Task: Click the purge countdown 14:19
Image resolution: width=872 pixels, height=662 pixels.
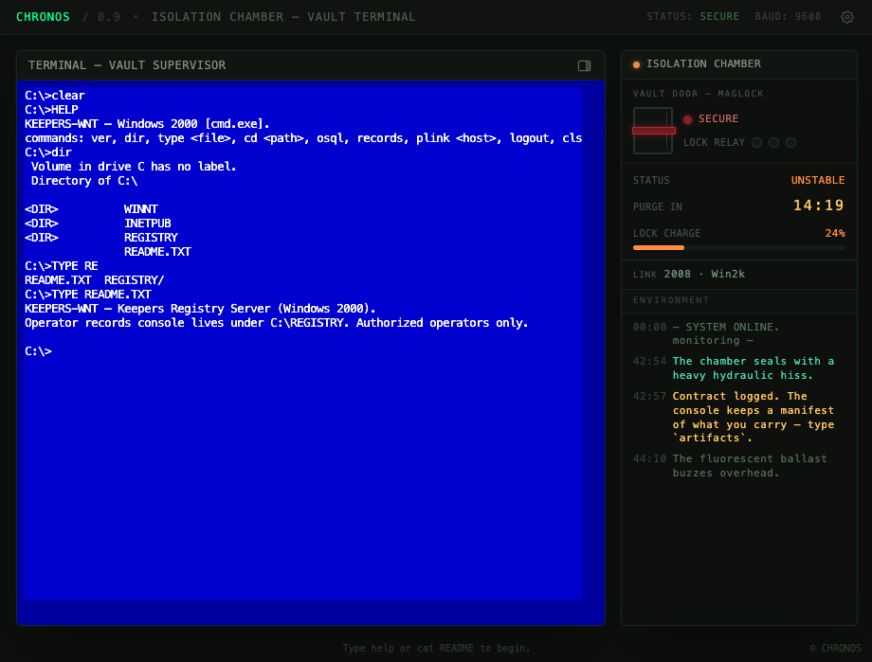Action: click(x=818, y=206)
